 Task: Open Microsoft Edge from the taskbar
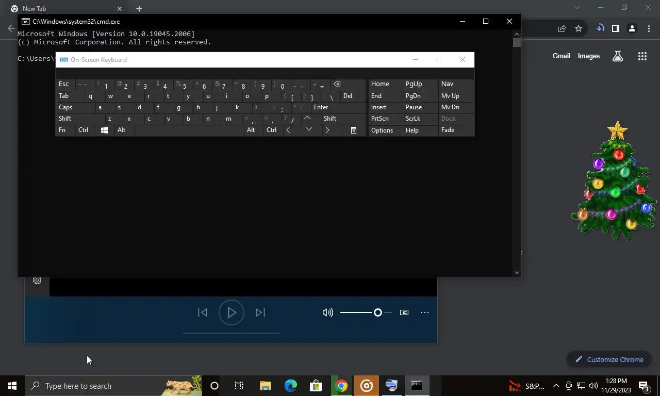(x=291, y=386)
